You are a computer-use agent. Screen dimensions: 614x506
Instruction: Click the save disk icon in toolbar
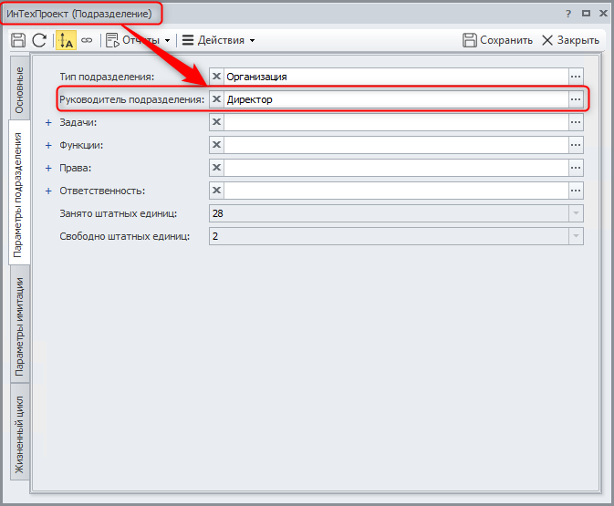[17, 40]
